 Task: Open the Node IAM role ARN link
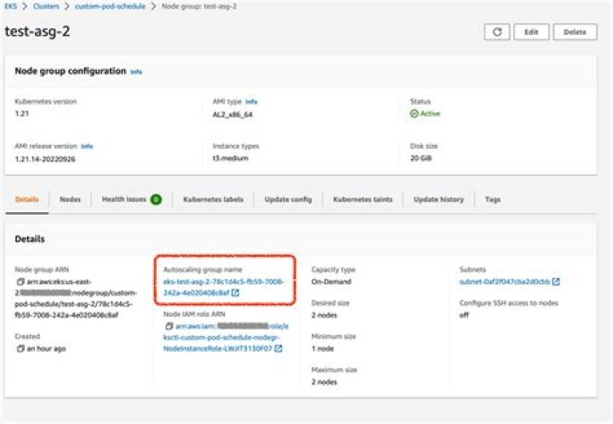click(x=227, y=337)
